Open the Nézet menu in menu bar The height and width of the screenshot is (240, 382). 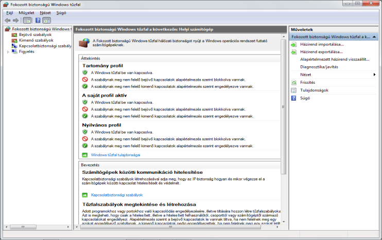45,13
